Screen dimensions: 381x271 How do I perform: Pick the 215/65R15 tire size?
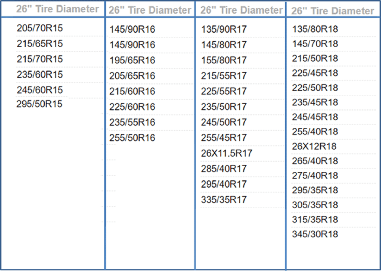40,44
